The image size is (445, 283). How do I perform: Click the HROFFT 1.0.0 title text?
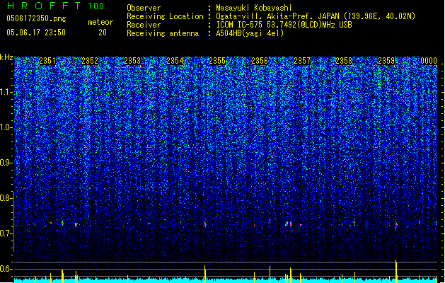[x=56, y=6]
